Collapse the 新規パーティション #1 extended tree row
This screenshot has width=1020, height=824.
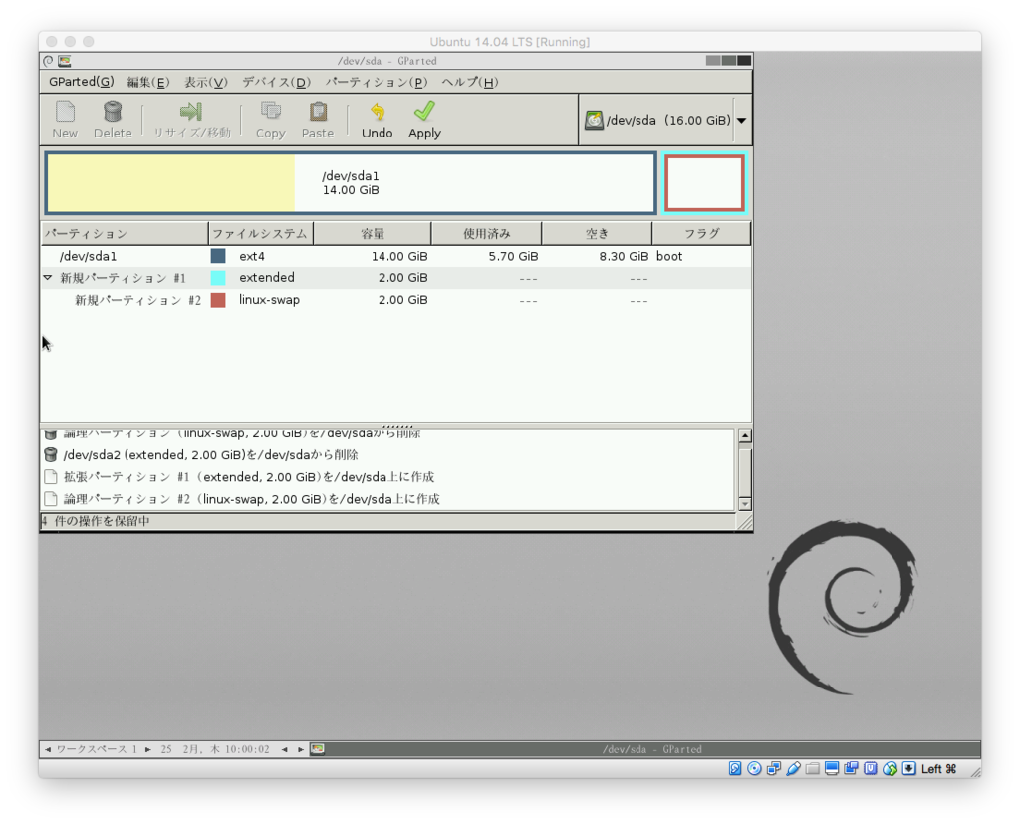[48, 278]
